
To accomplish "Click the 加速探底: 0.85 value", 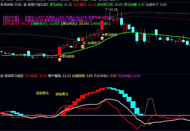I will [x=82, y=76].
